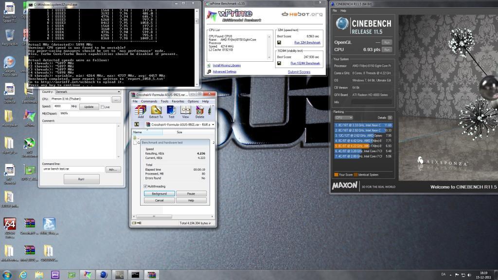Expand the ranking Details button in CINEBENCH
Screen dimensions: 498x280
pos(390,118)
